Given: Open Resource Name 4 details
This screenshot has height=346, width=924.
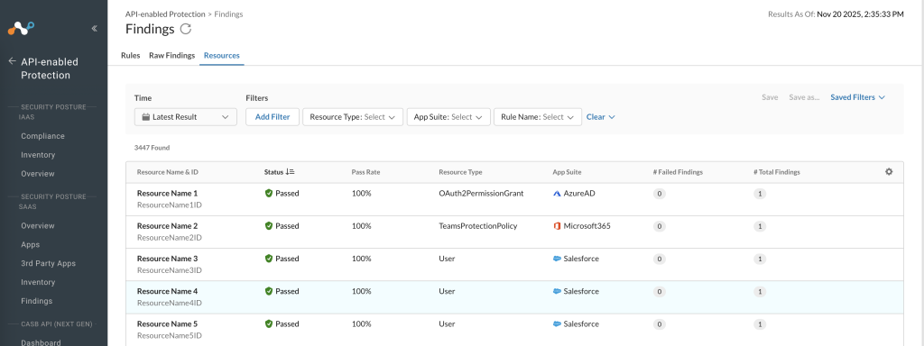Looking at the screenshot, I should [x=167, y=291].
